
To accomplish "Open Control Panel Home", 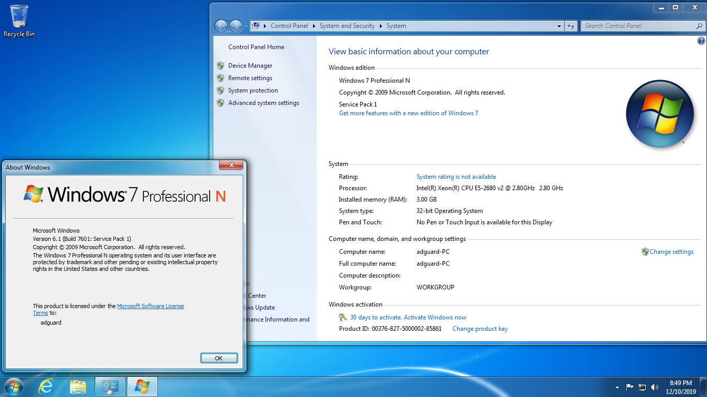I will [256, 47].
